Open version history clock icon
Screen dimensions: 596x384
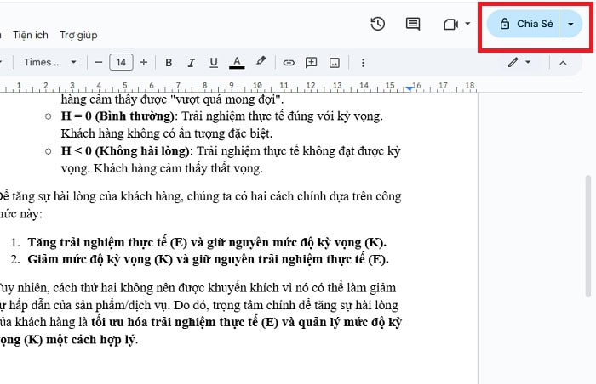pyautogui.click(x=377, y=24)
